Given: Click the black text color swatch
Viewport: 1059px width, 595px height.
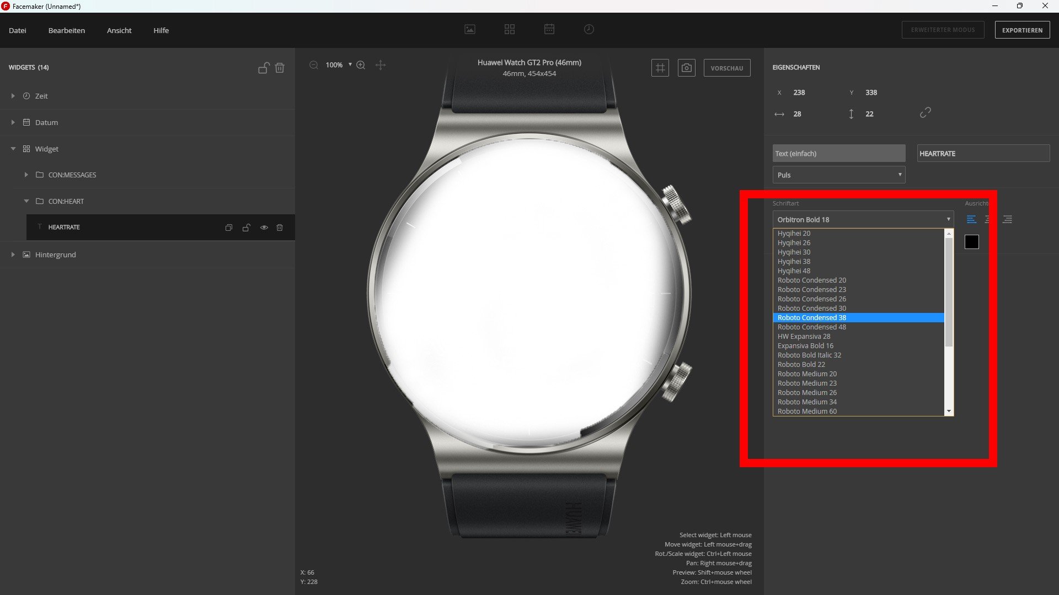Looking at the screenshot, I should click(x=971, y=242).
